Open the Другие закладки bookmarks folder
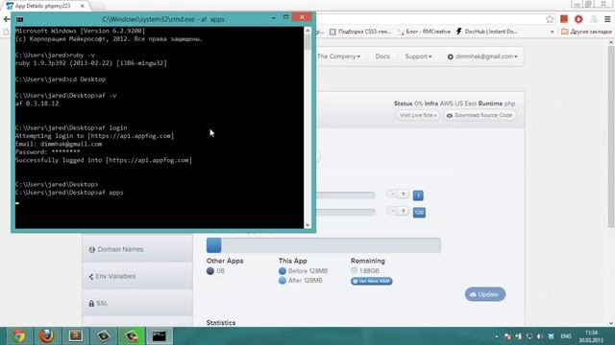 click(586, 32)
